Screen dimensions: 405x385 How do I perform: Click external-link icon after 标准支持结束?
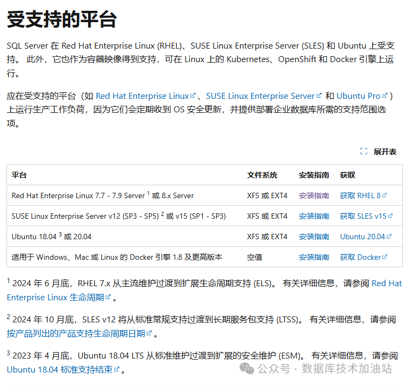(116, 369)
